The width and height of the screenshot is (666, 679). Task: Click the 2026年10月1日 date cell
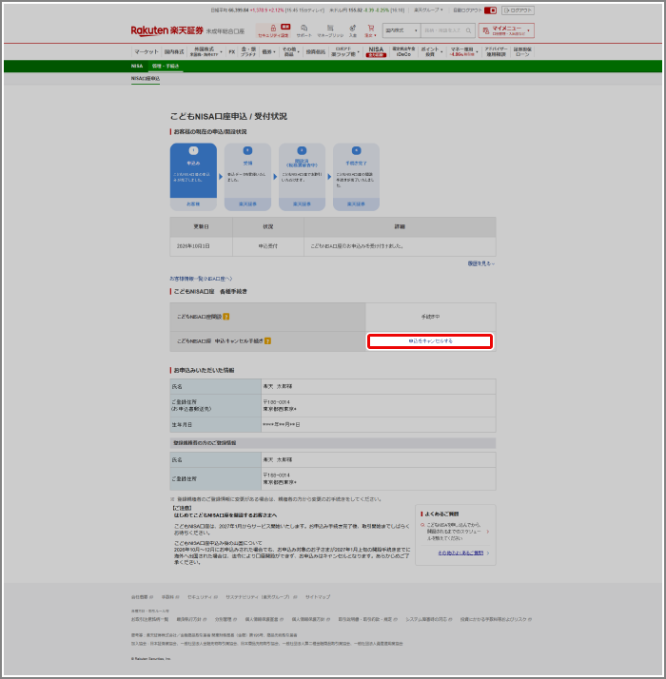[201, 246]
